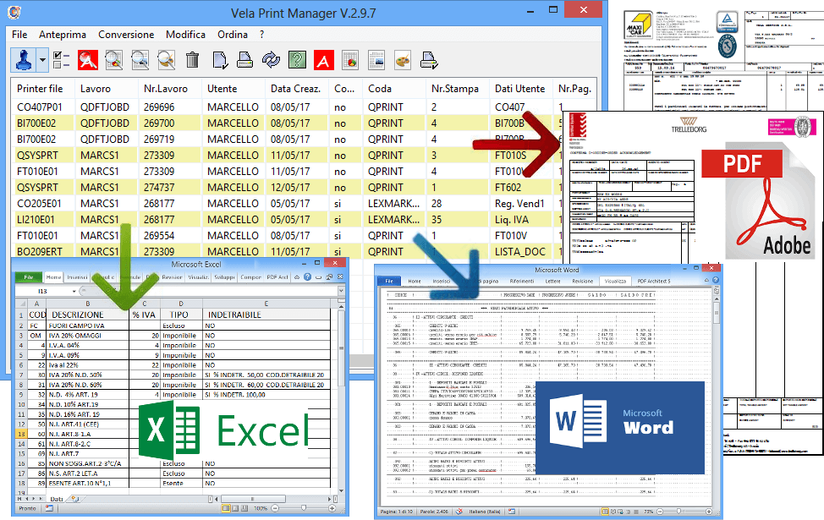
Task: Open the File tab in Microsoft Word
Action: coord(389,282)
